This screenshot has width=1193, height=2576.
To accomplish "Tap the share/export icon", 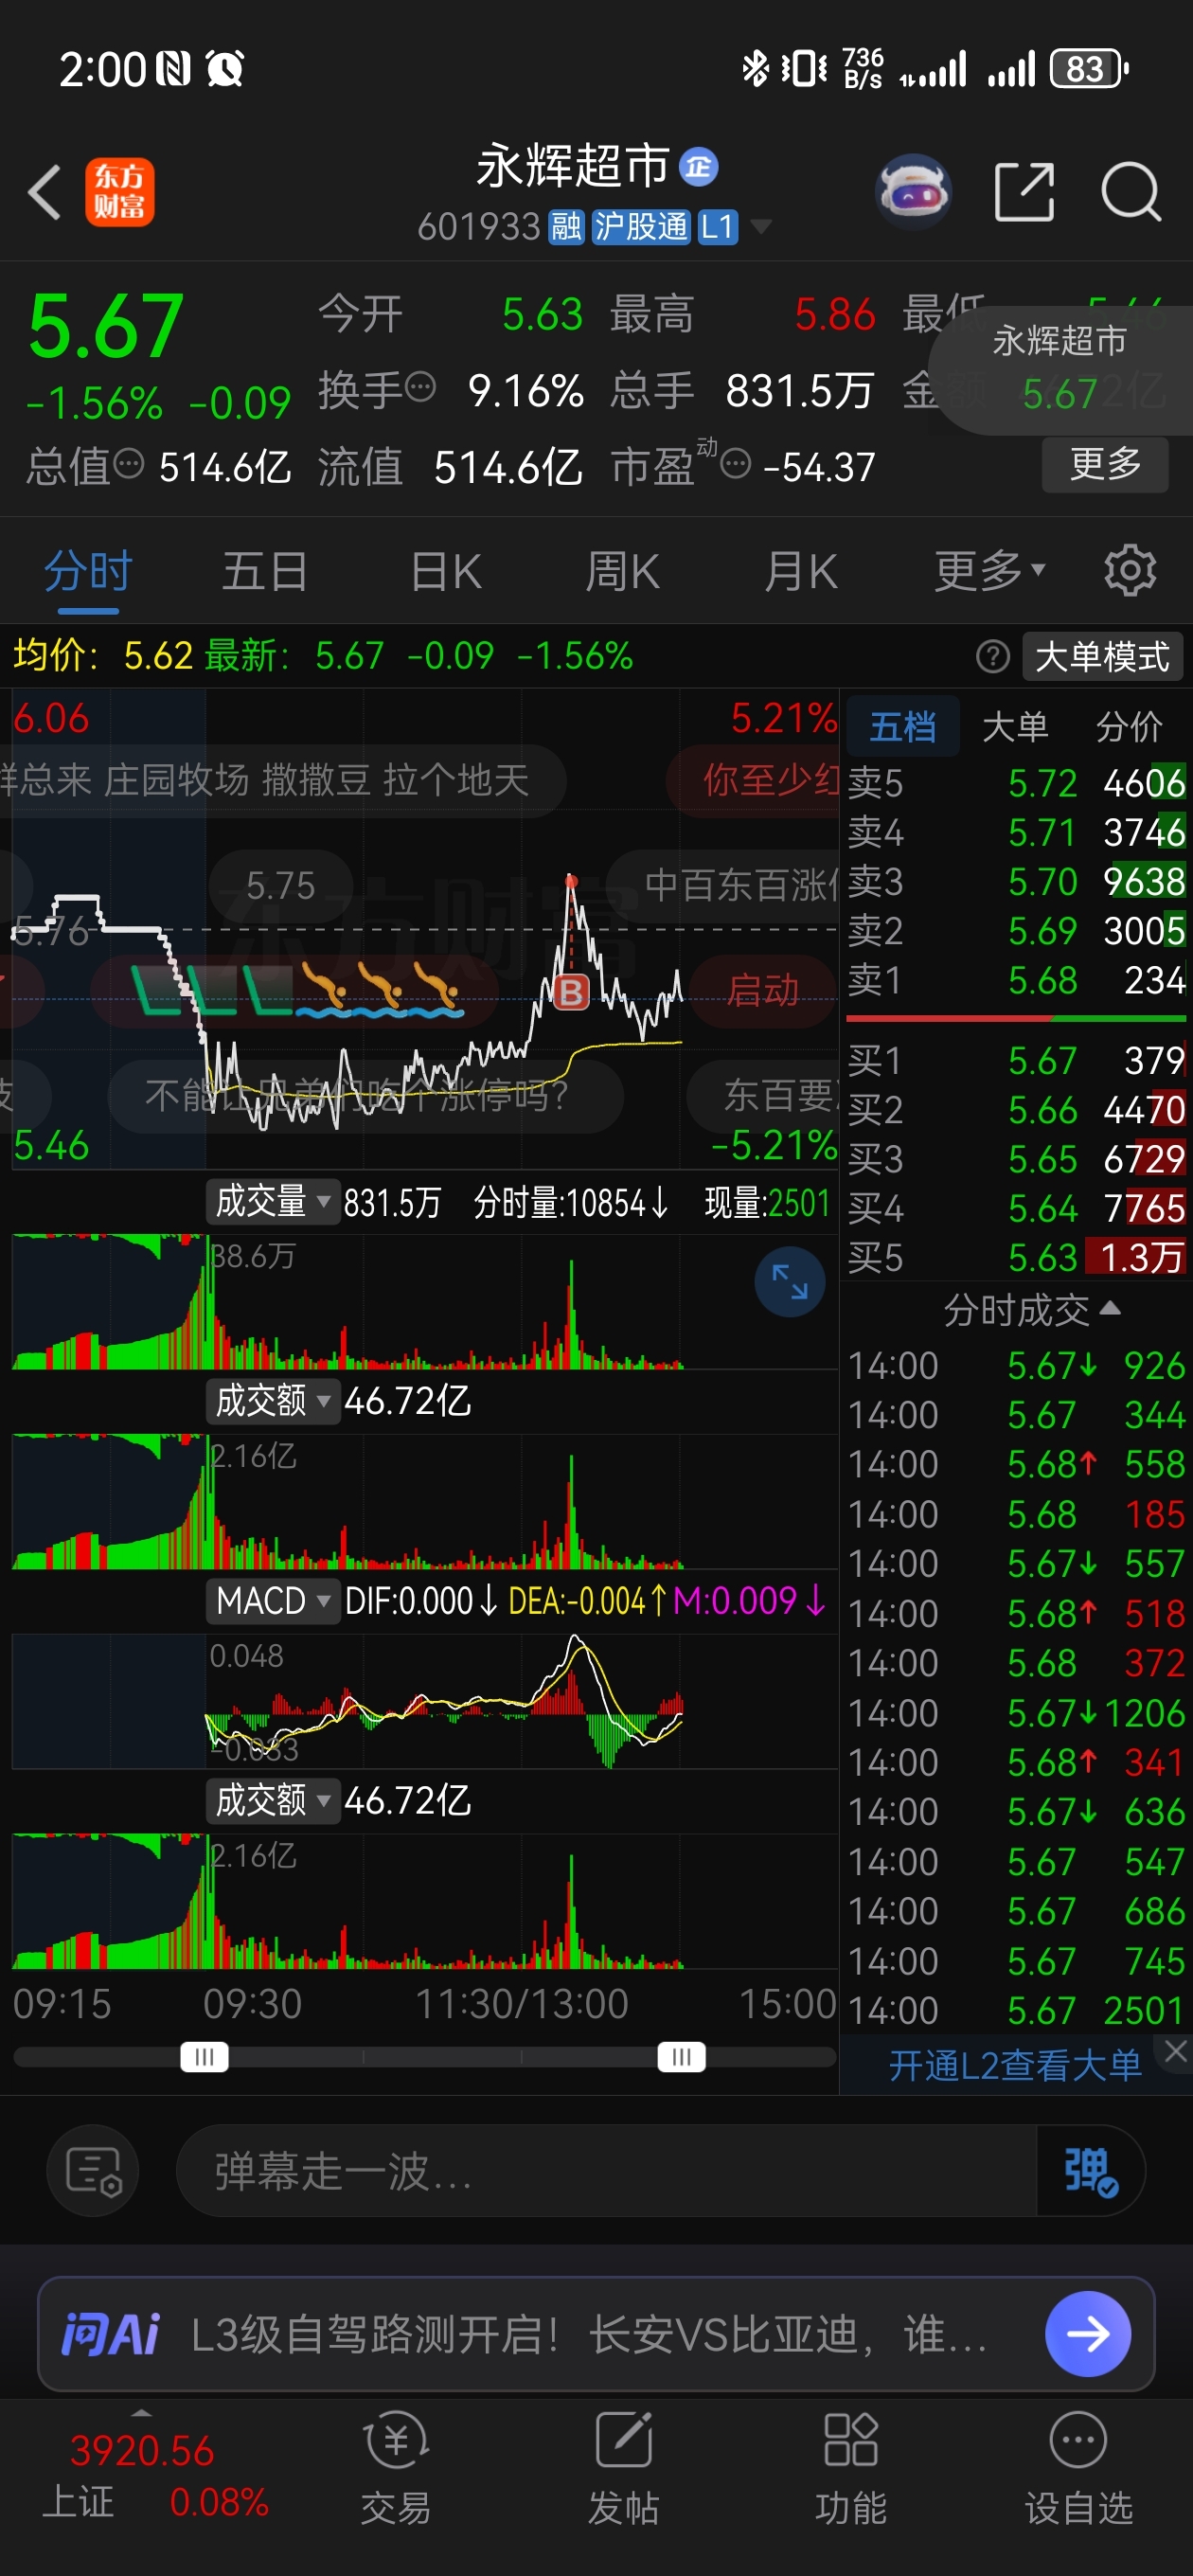I will pyautogui.click(x=1024, y=191).
